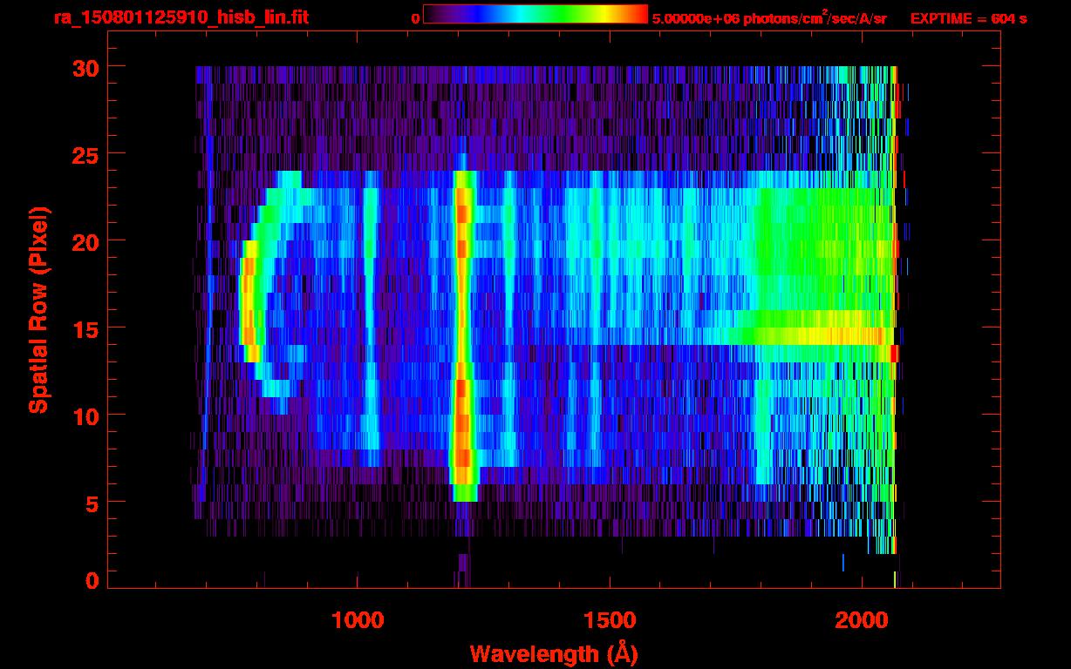1071x669 pixels.
Task: Click the 5.00000e+06 photons/cm²/sec/A/sr label
Action: [x=769, y=17]
